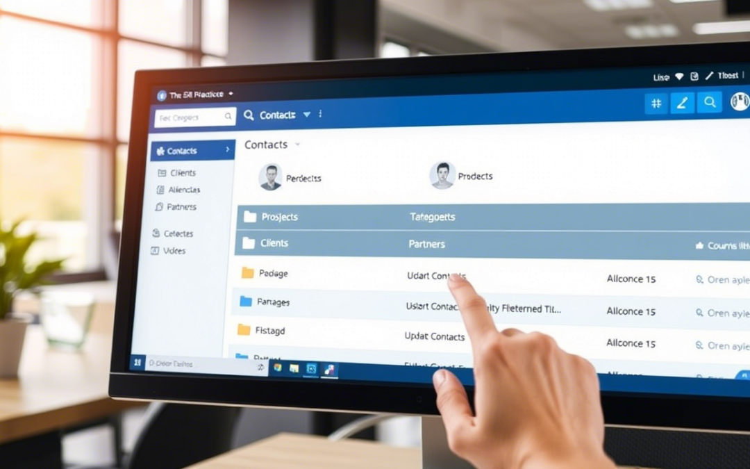Click the white folder icon beside Projects

click(250, 217)
